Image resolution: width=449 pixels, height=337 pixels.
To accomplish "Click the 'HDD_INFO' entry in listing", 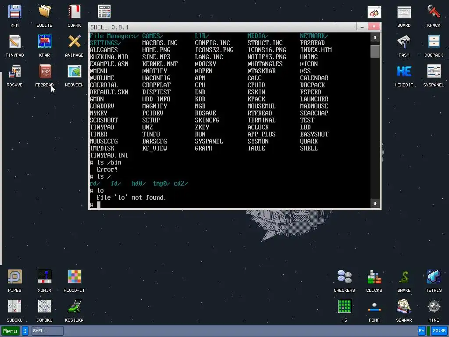I will pyautogui.click(x=157, y=99).
